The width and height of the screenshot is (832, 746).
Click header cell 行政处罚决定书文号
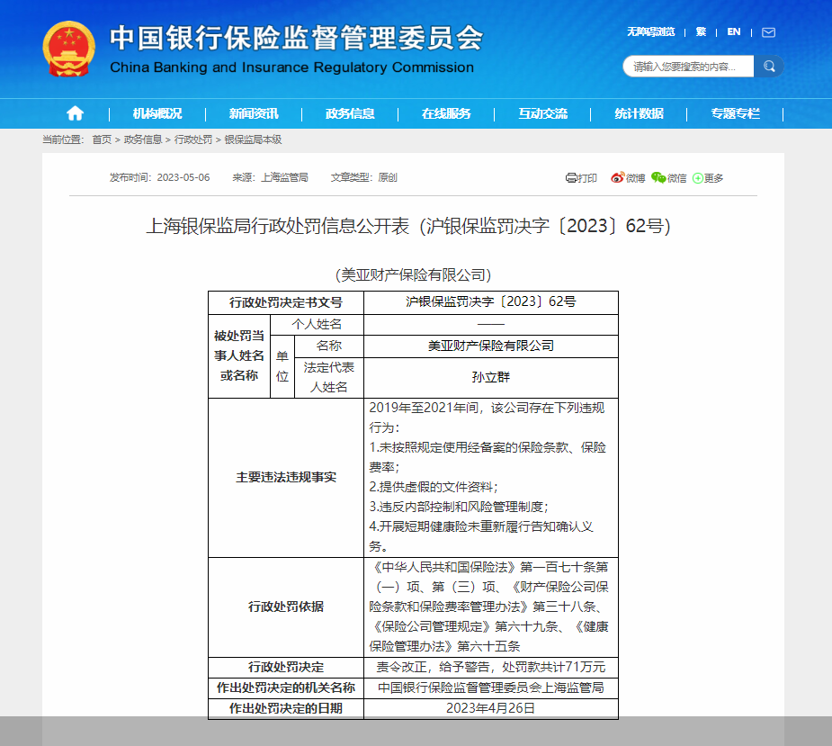(286, 302)
